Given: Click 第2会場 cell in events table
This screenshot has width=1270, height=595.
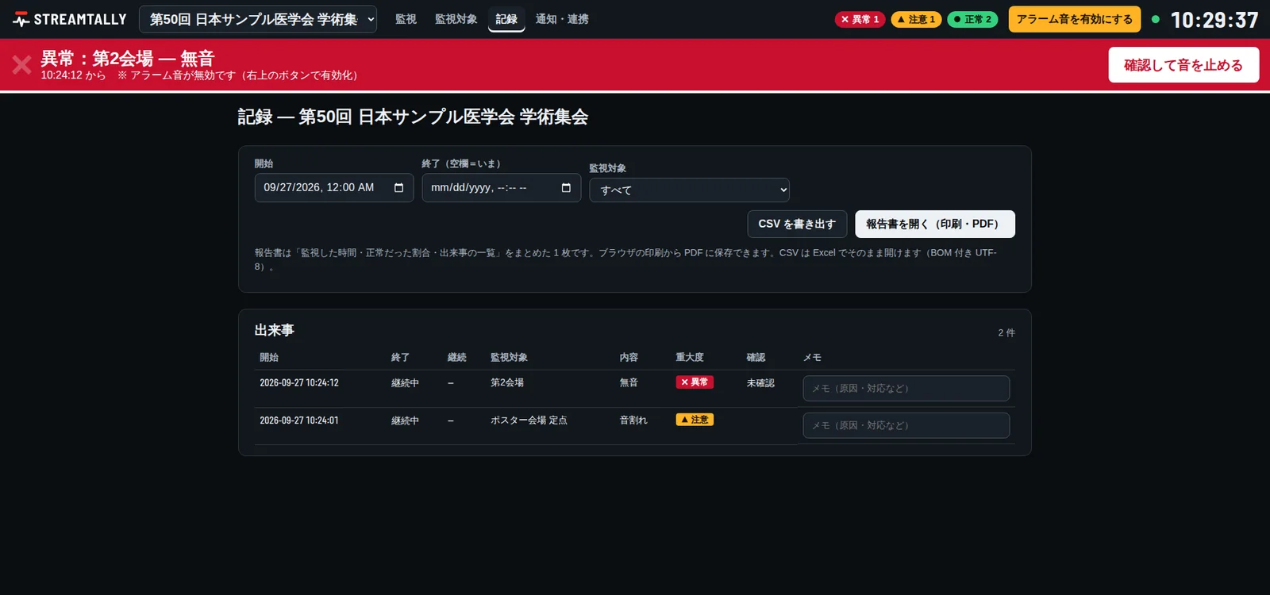Looking at the screenshot, I should [507, 382].
